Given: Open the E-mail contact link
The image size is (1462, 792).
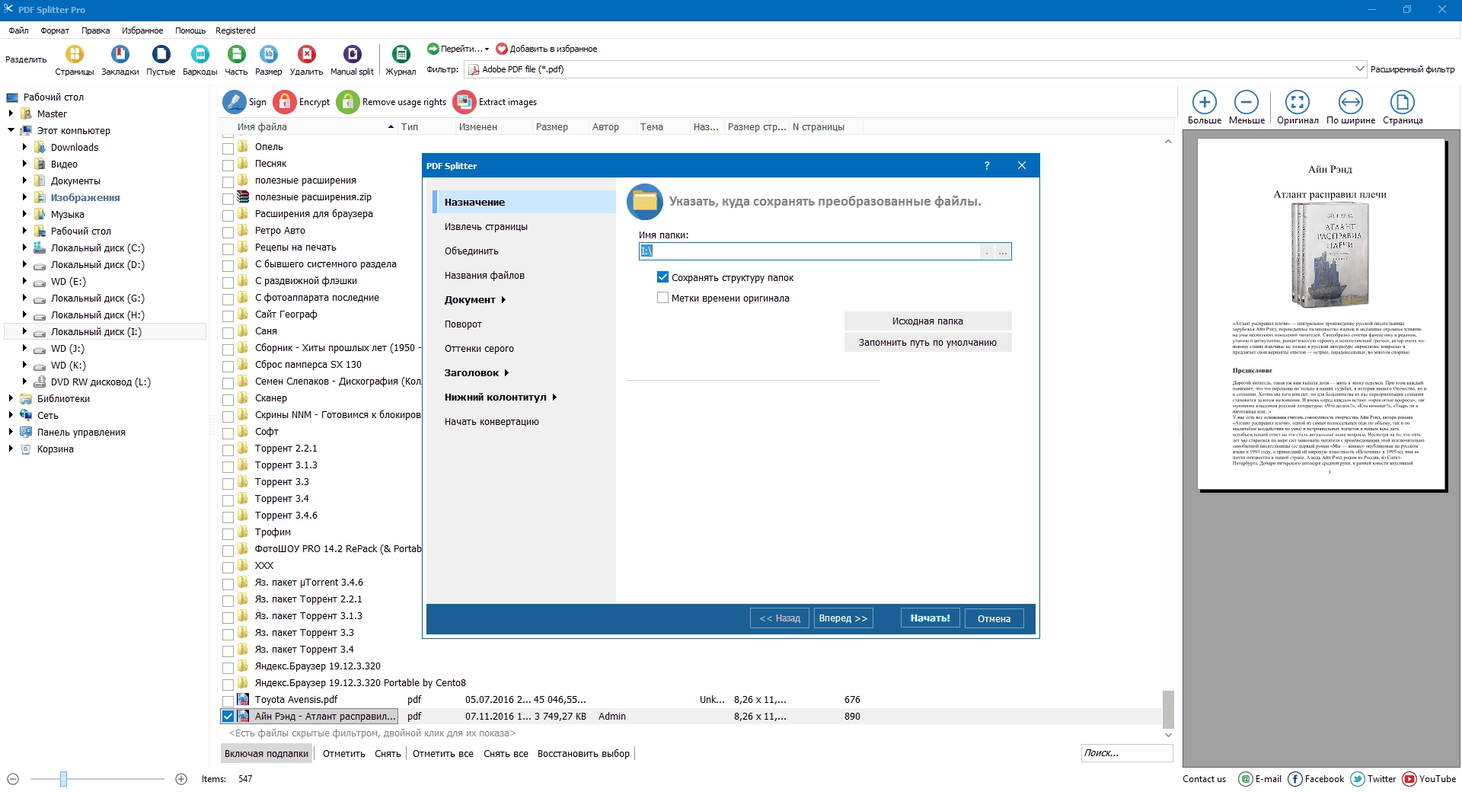Looking at the screenshot, I should coord(1260,779).
